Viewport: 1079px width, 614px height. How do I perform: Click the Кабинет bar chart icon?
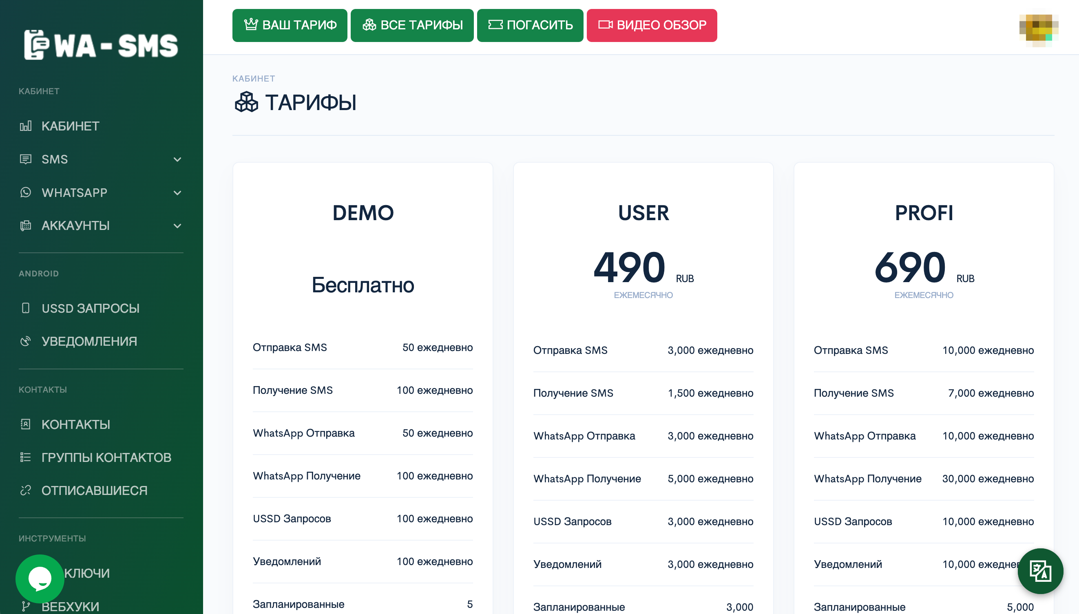point(26,126)
